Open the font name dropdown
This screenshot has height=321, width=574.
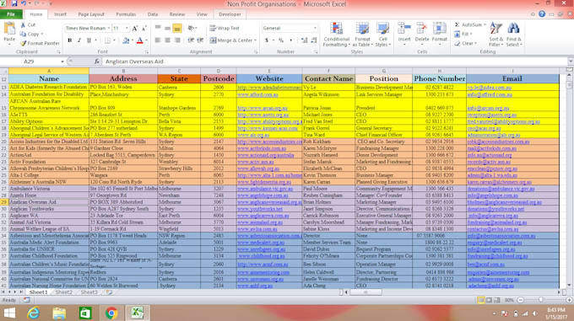coord(109,28)
